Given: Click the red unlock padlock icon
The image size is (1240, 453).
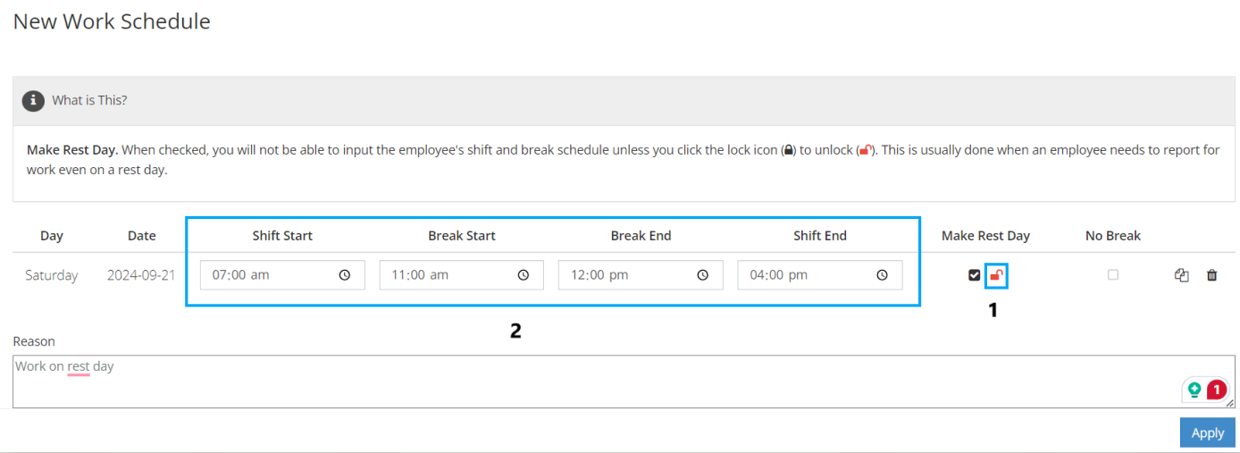Looking at the screenshot, I should pos(996,275).
